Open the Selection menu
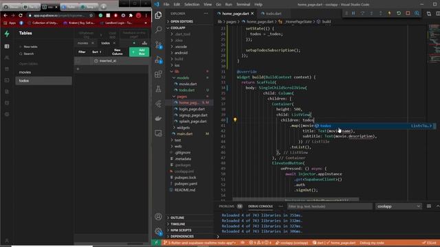Viewport: 440px width, 247px height. pyautogui.click(x=192, y=5)
